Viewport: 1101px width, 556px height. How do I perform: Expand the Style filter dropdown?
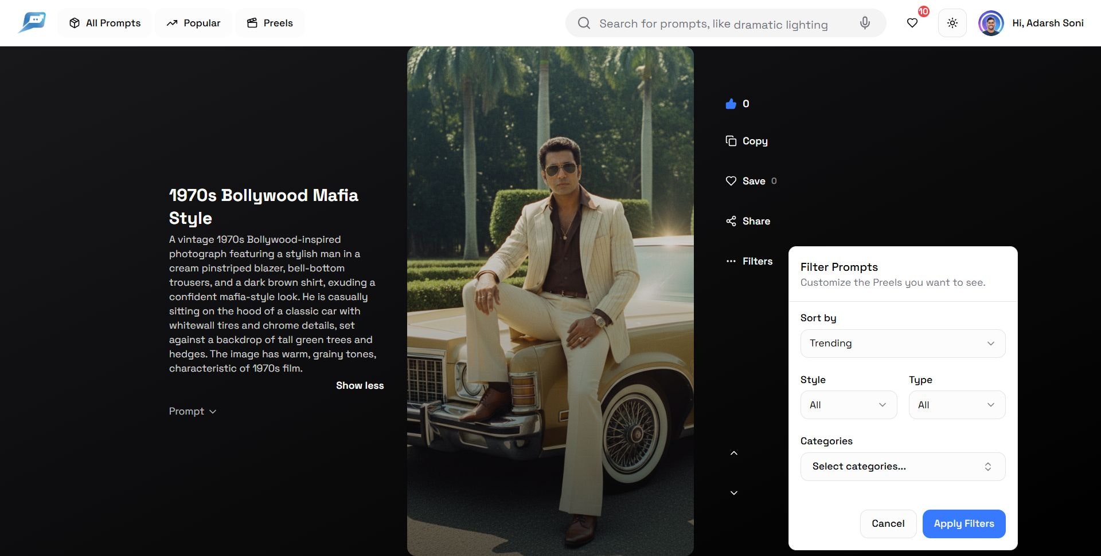(x=848, y=405)
